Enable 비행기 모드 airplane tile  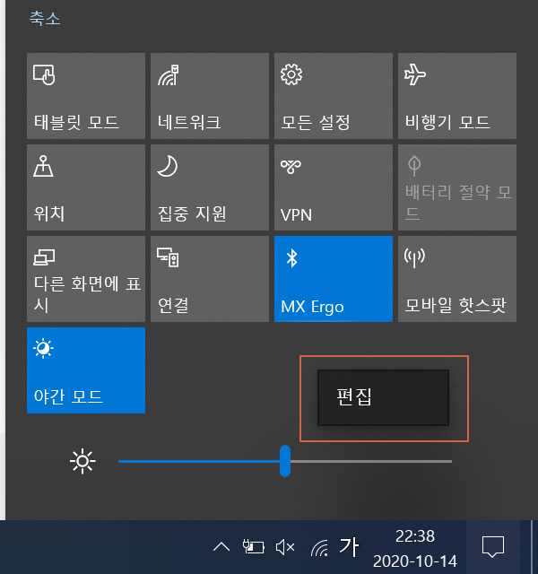click(457, 96)
